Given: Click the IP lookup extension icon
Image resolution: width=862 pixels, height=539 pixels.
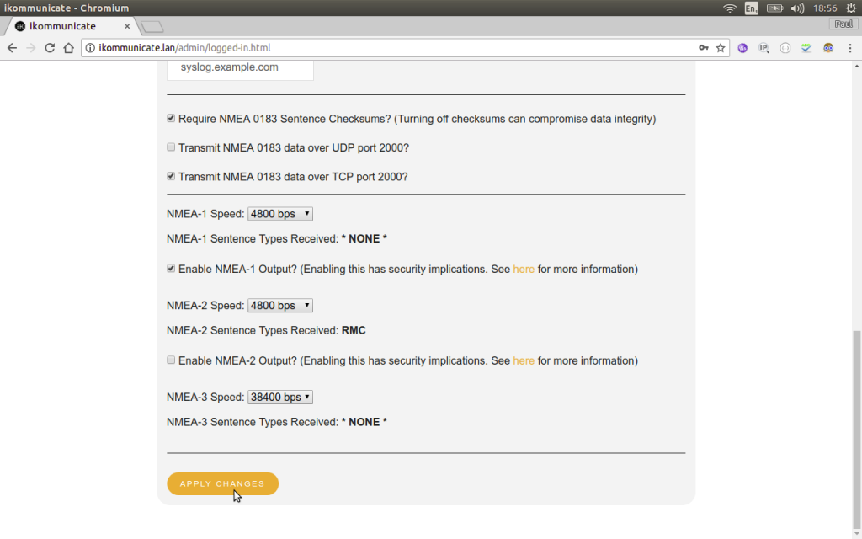Looking at the screenshot, I should (x=764, y=48).
